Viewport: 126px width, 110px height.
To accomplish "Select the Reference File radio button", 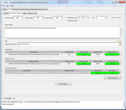I will click(66, 21).
